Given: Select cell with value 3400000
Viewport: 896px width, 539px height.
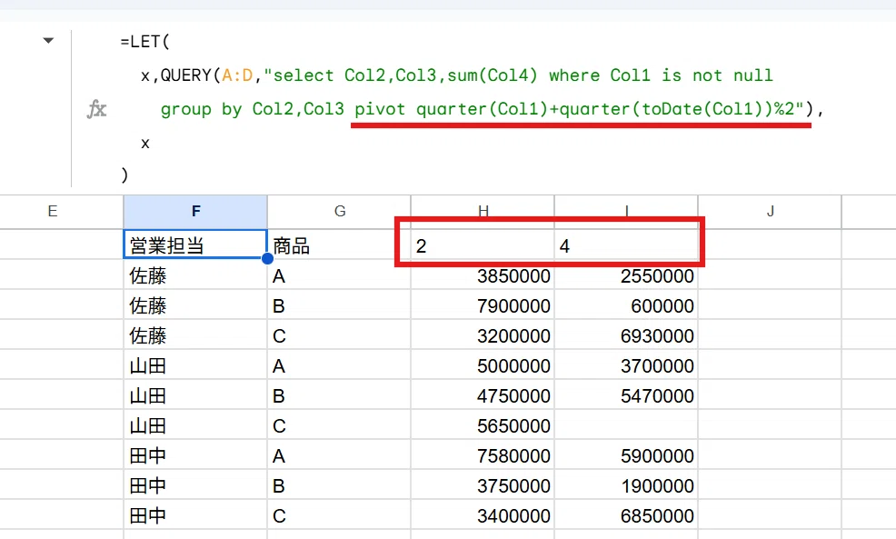Looking at the screenshot, I should click(x=483, y=515).
